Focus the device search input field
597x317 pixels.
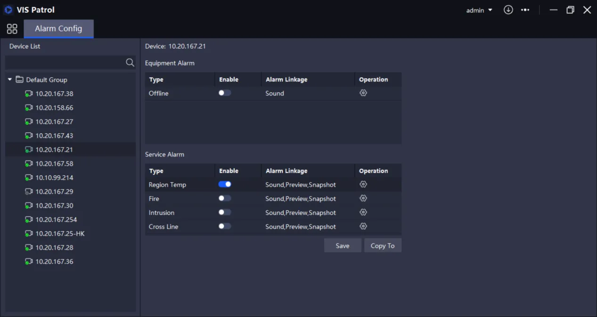pos(64,63)
